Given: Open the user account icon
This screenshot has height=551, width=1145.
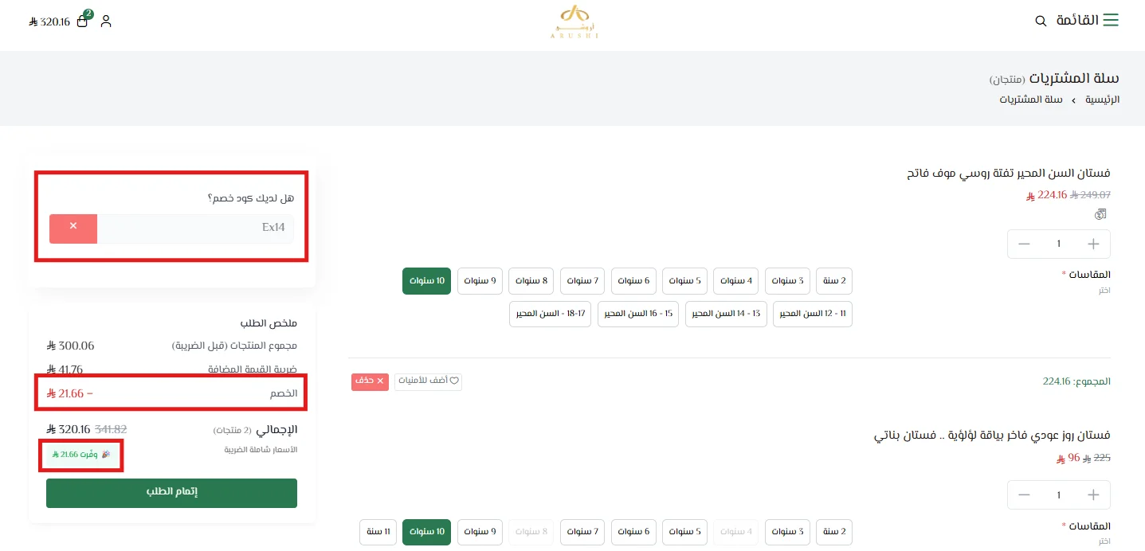Looking at the screenshot, I should click(106, 21).
